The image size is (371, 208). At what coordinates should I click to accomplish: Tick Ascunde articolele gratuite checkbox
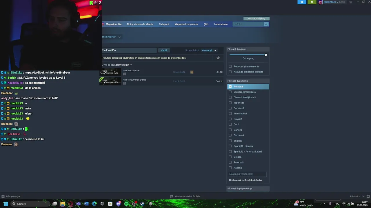click(230, 72)
